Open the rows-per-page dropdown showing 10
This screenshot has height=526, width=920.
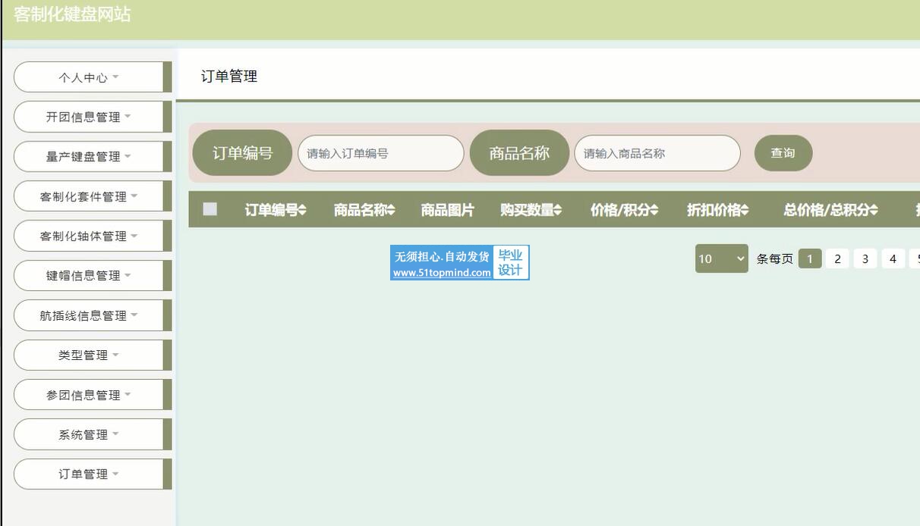721,258
